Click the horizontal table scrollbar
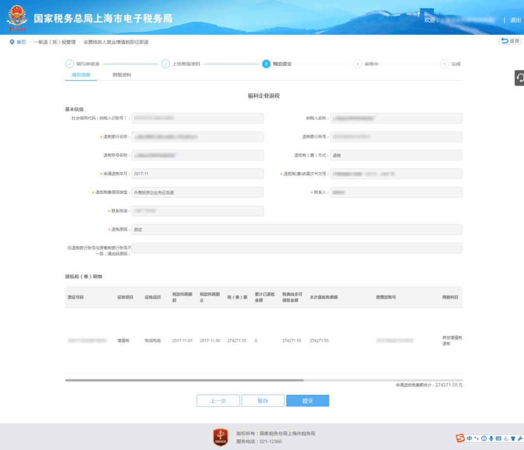 pyautogui.click(x=184, y=380)
